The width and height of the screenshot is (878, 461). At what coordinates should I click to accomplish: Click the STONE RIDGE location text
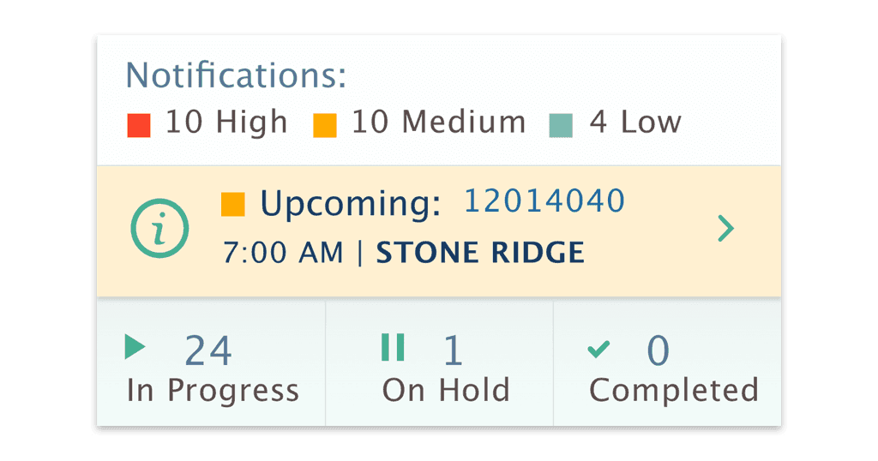tap(481, 253)
